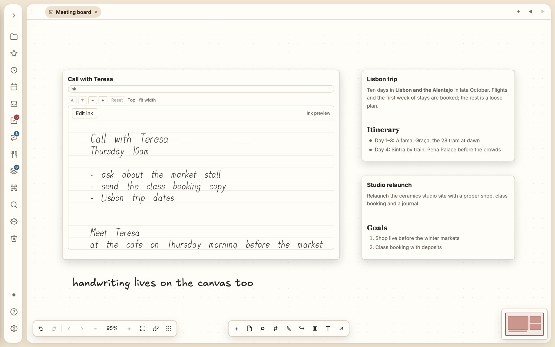Move ink view up with triangle
The width and height of the screenshot is (555, 347).
(x=72, y=100)
